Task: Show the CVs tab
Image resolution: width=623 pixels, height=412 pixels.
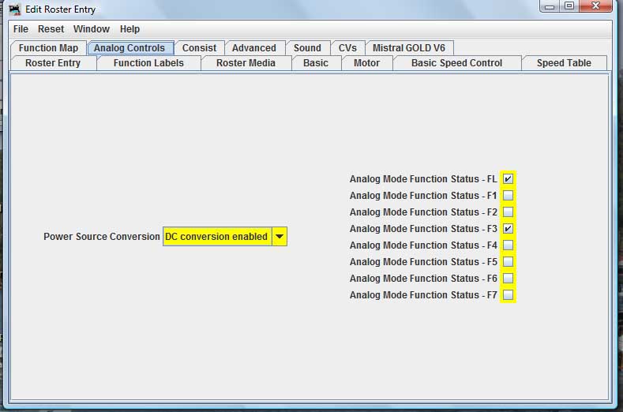Action: point(347,48)
